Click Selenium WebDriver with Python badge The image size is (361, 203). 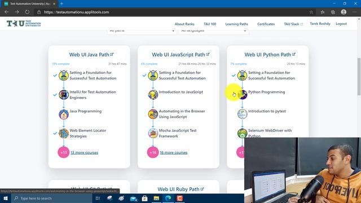(242, 133)
